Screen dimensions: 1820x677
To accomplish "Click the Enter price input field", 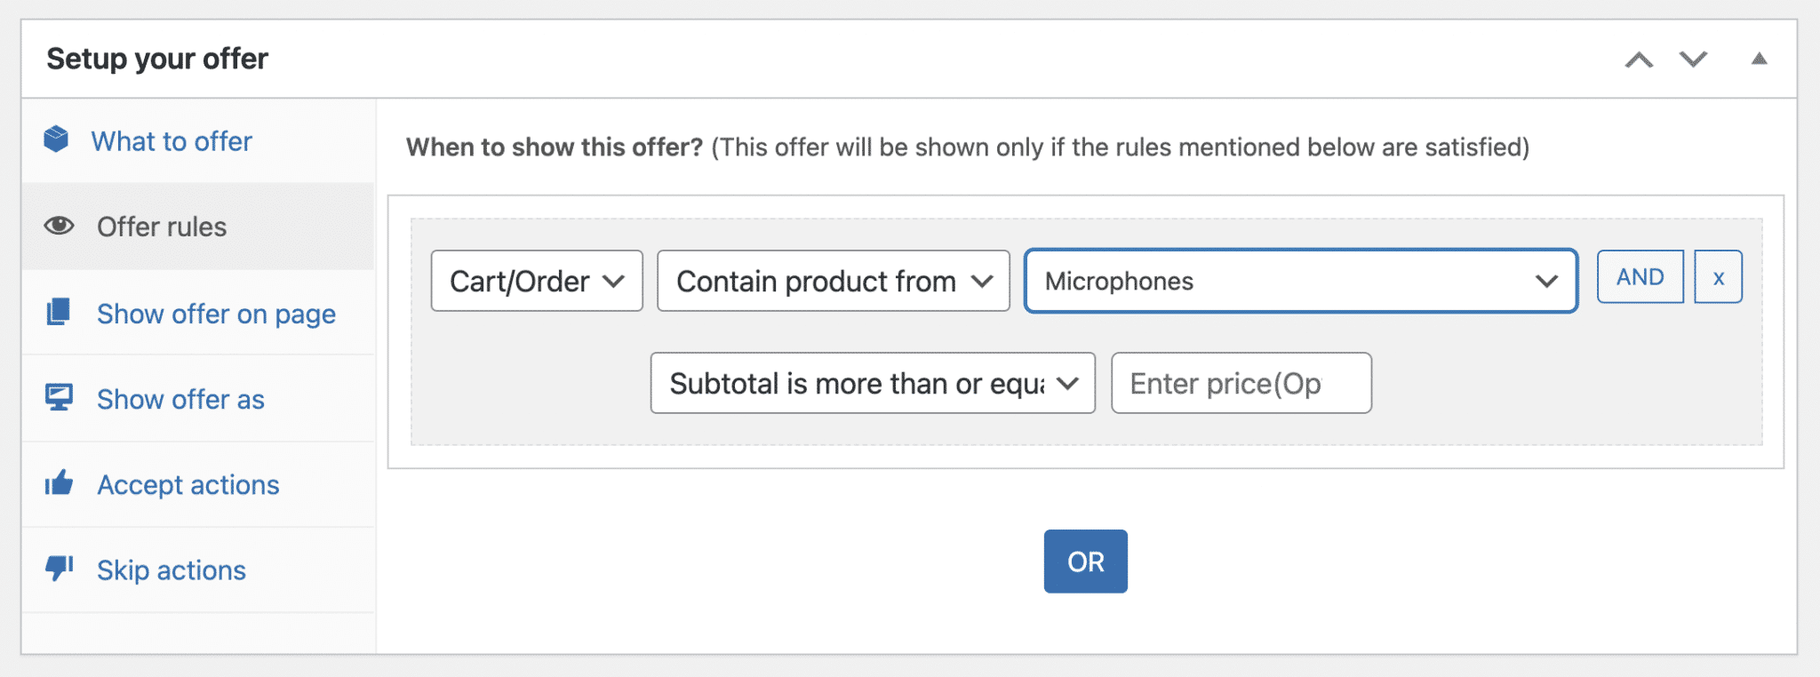I will [x=1241, y=383].
